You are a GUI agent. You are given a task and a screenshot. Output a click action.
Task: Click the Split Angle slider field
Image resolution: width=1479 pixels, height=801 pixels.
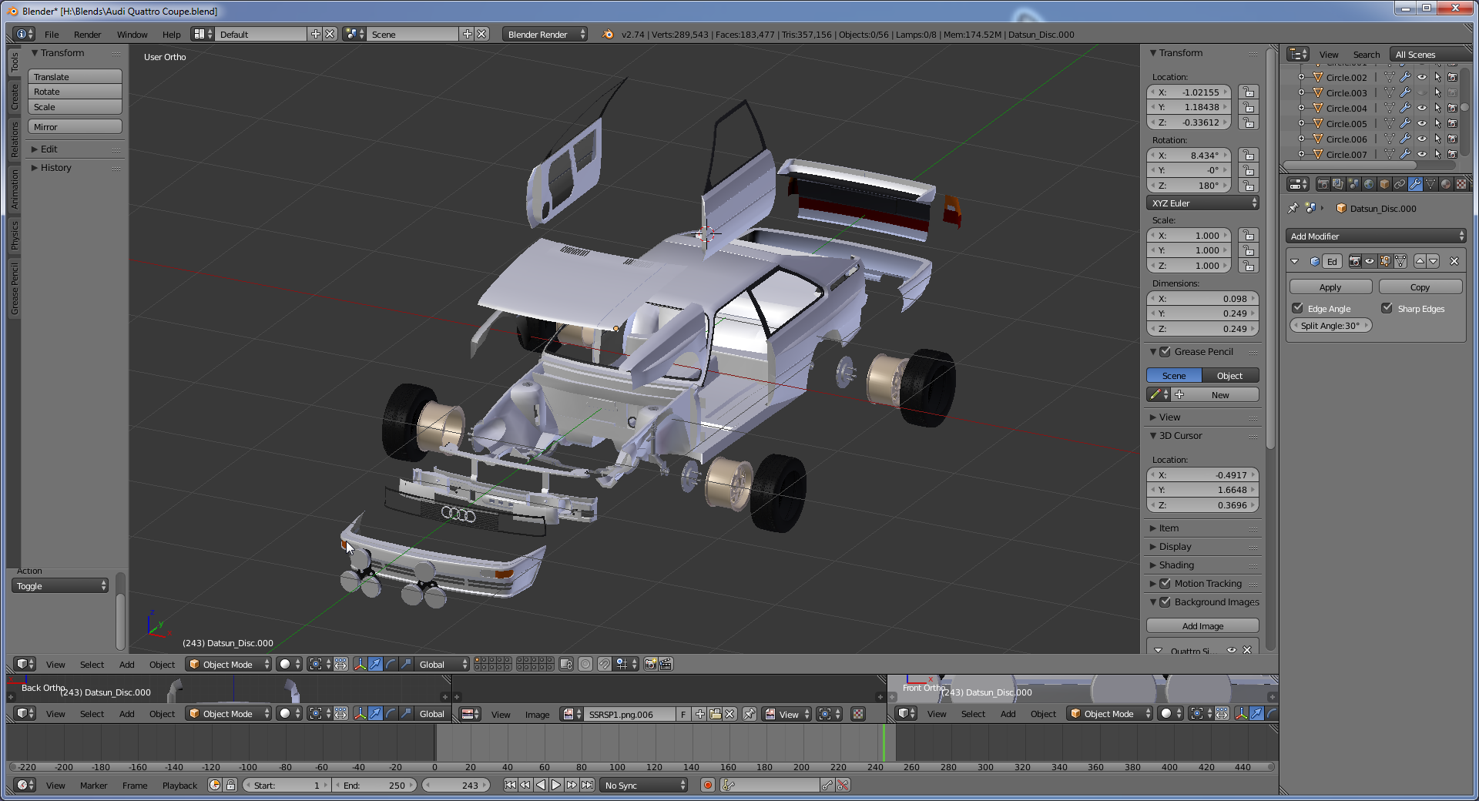coord(1330,326)
